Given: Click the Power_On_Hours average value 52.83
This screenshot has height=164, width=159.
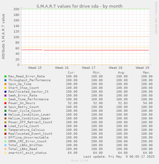Looking at the screenshot, I should [123, 103].
